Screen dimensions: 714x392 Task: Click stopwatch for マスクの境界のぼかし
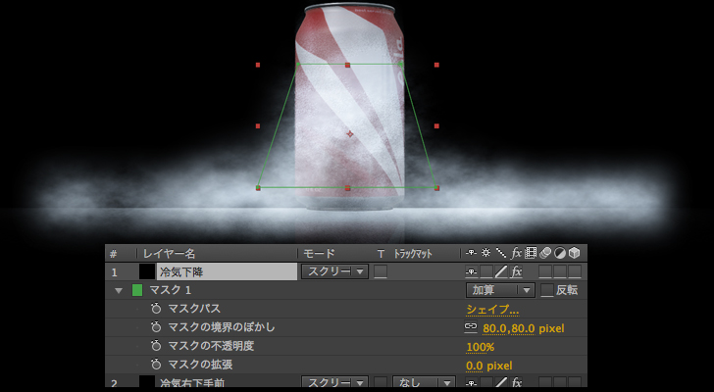click(156, 327)
